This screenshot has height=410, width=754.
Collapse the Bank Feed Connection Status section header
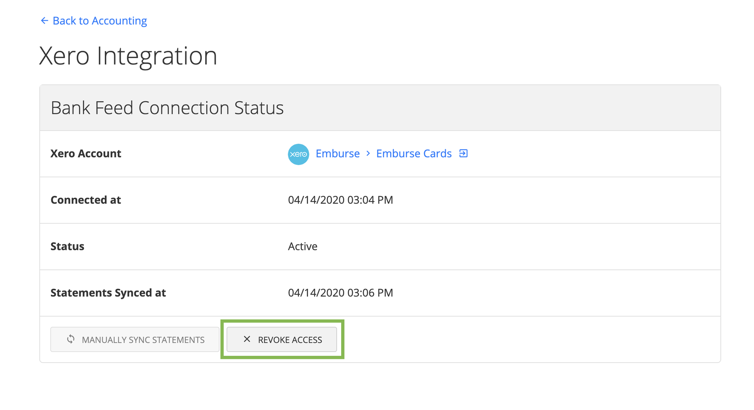pyautogui.click(x=167, y=108)
